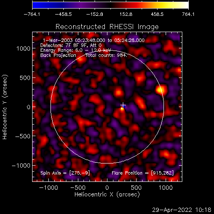Click the 29-Apr-2022 10:18 timestamp
The width and height of the screenshot is (214, 214).
pos(181,210)
